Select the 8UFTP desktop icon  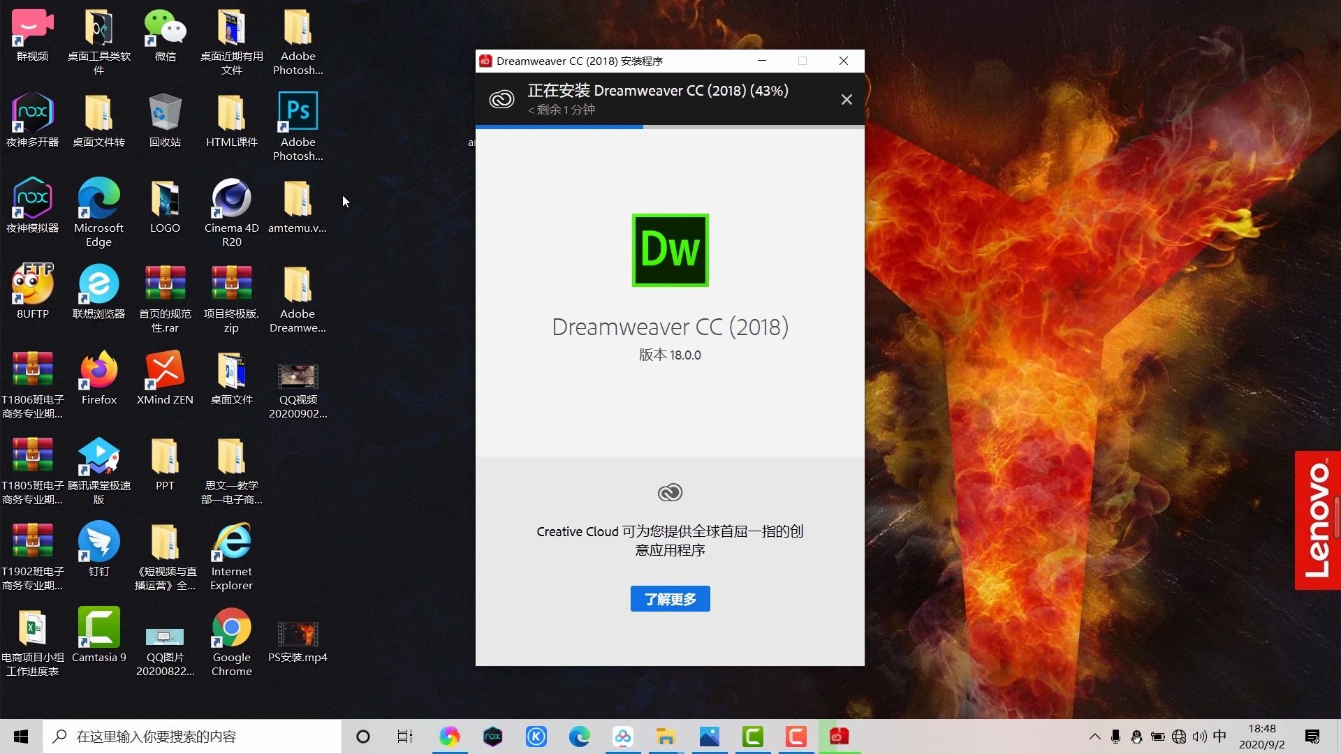[x=32, y=292]
